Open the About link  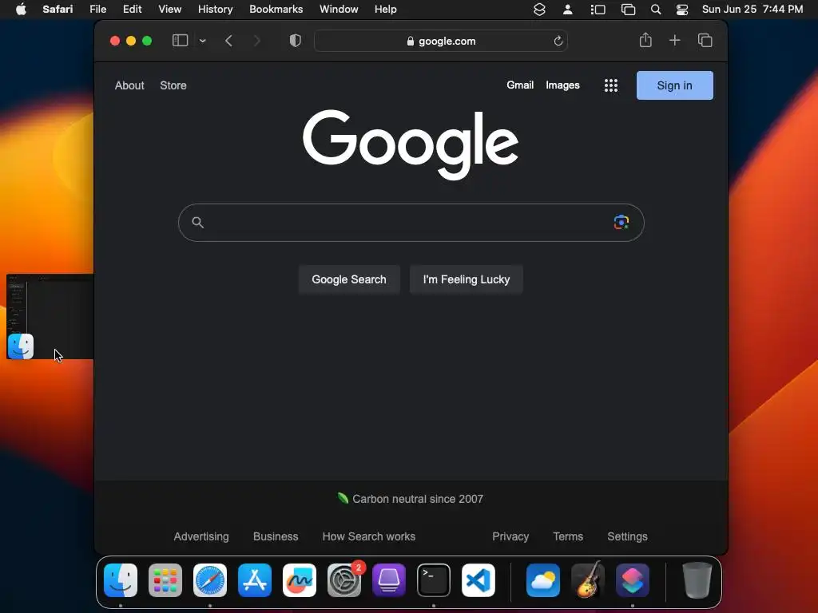129,85
